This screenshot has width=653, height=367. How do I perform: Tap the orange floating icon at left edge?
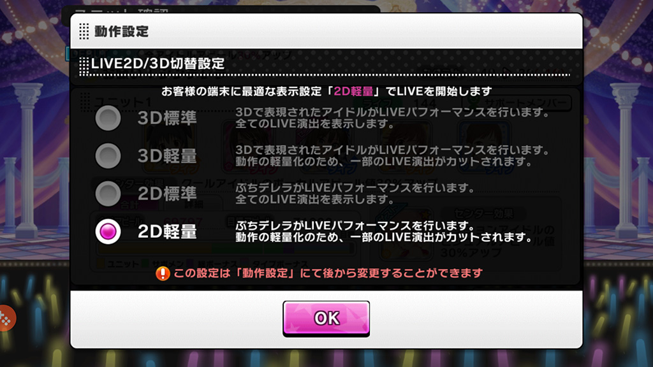coord(6,319)
